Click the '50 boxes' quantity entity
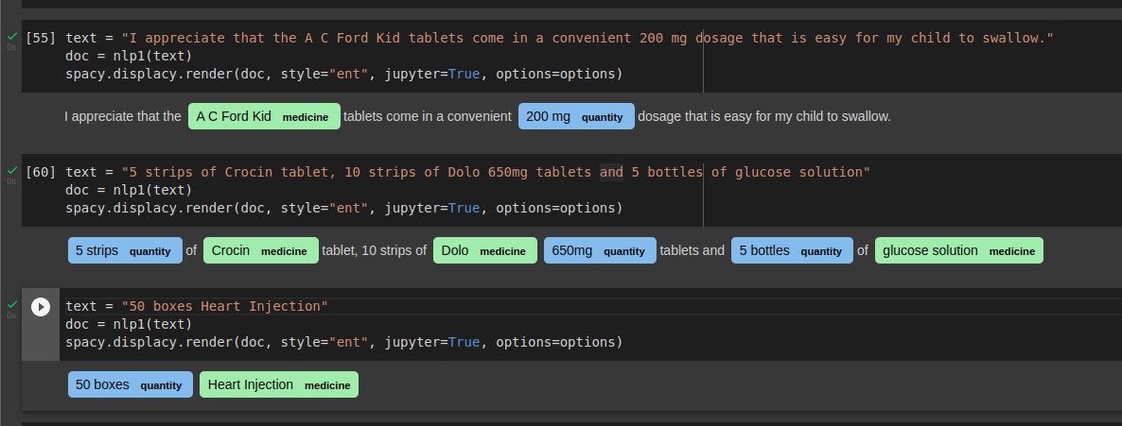 tap(131, 384)
